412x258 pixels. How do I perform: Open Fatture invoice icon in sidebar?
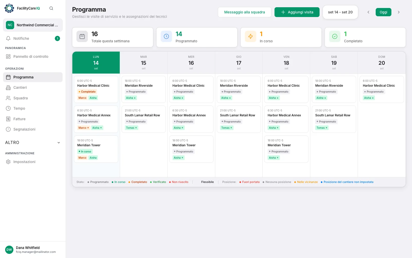8,119
